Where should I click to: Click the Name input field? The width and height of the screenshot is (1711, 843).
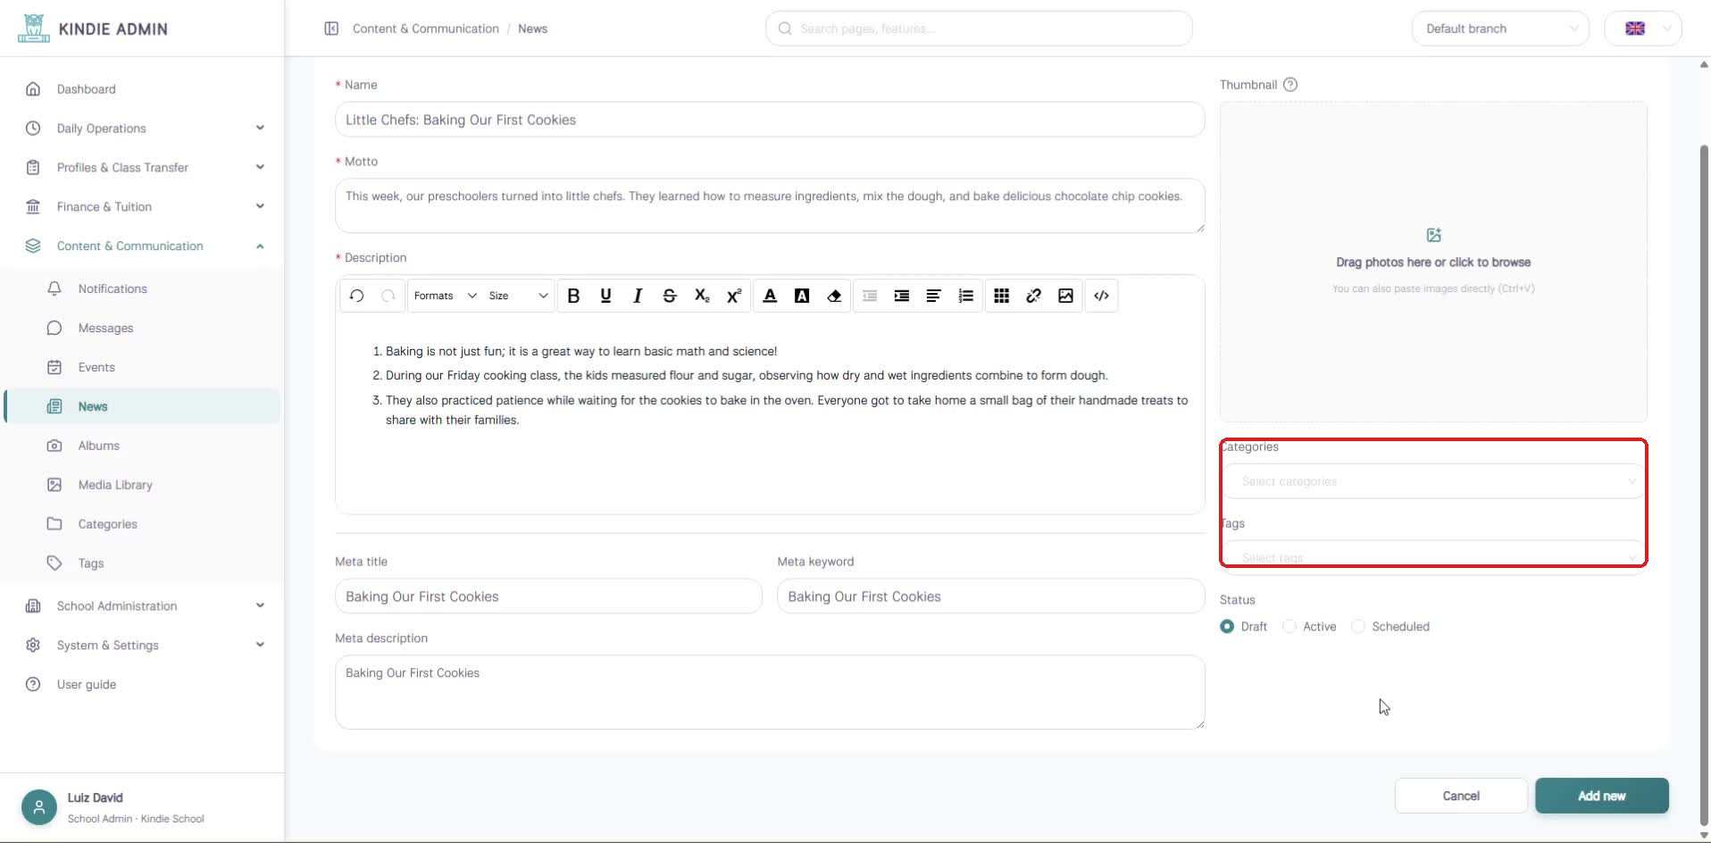click(x=770, y=120)
